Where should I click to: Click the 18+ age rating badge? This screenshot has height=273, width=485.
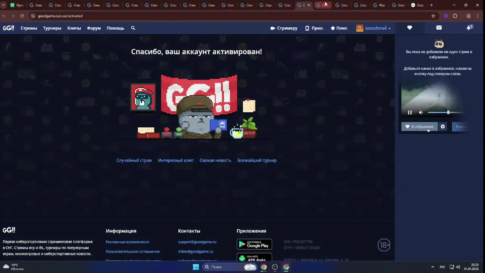click(x=384, y=245)
